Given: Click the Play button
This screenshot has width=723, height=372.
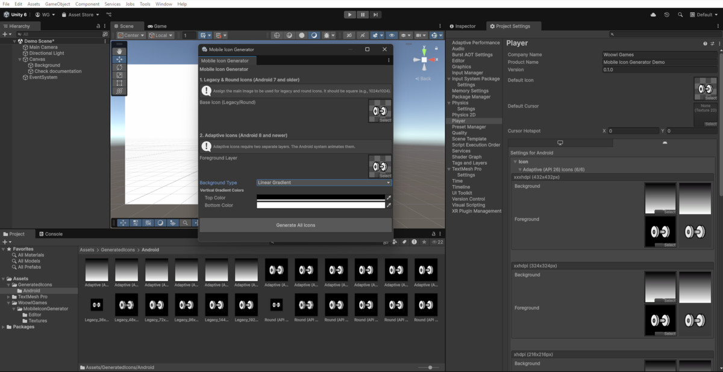Looking at the screenshot, I should pos(350,14).
